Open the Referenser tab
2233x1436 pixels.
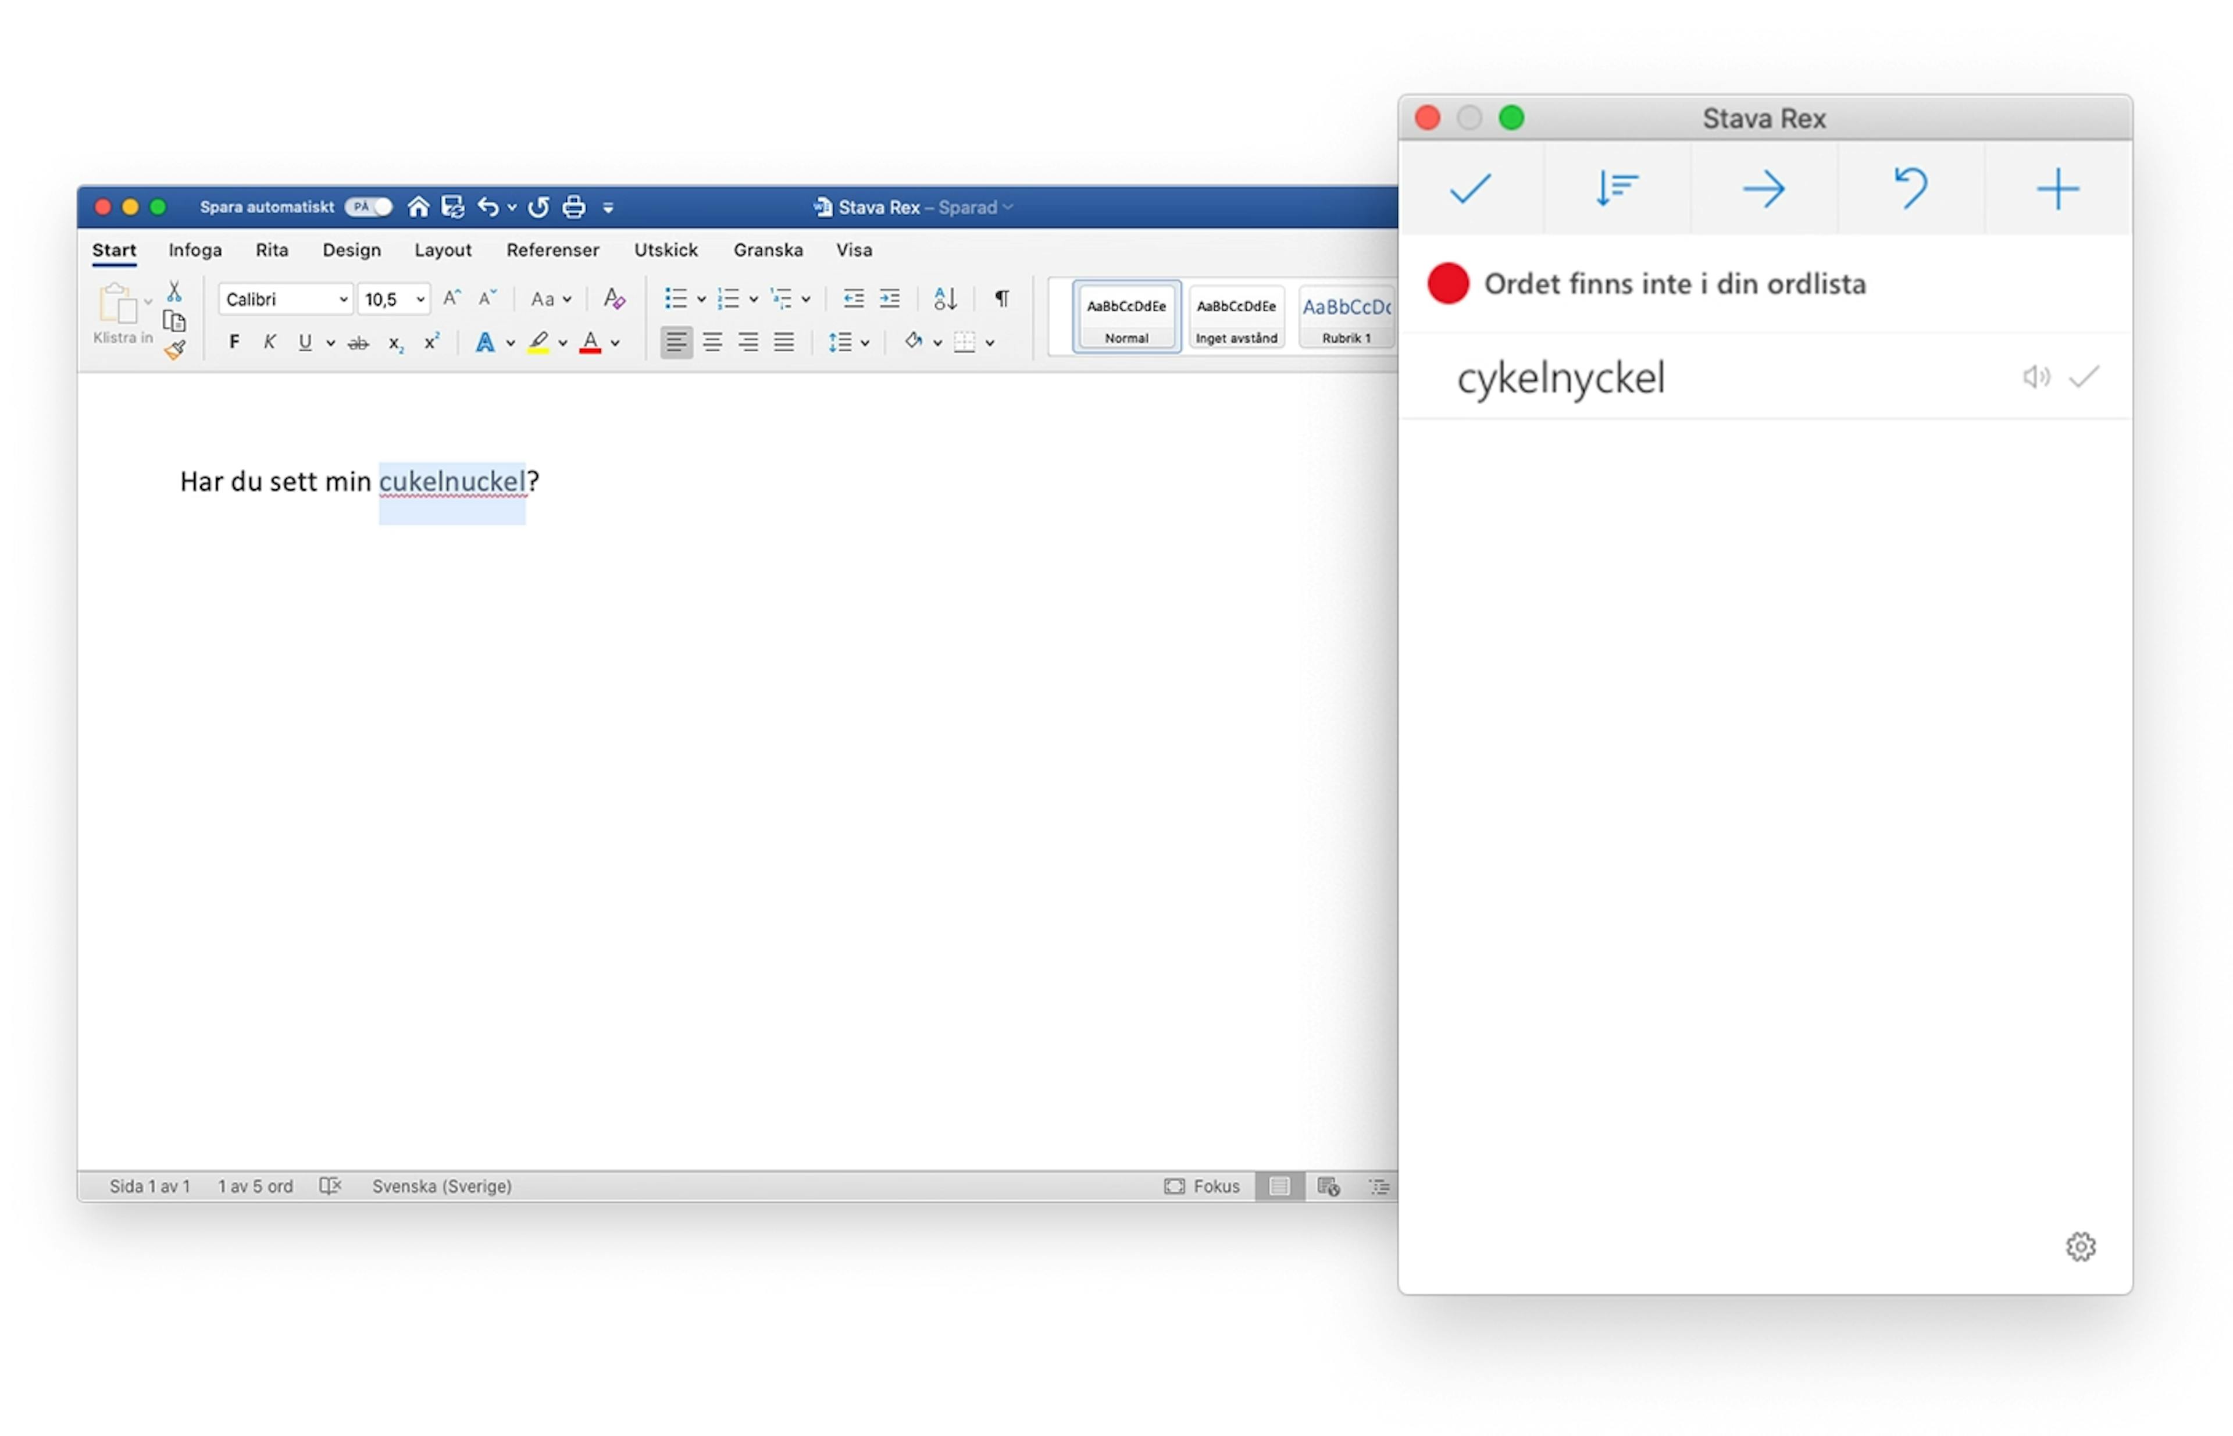click(x=552, y=250)
